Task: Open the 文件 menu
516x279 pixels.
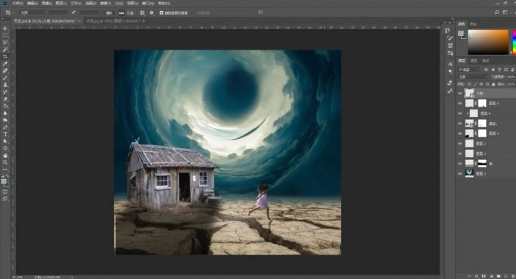Action: [x=18, y=3]
